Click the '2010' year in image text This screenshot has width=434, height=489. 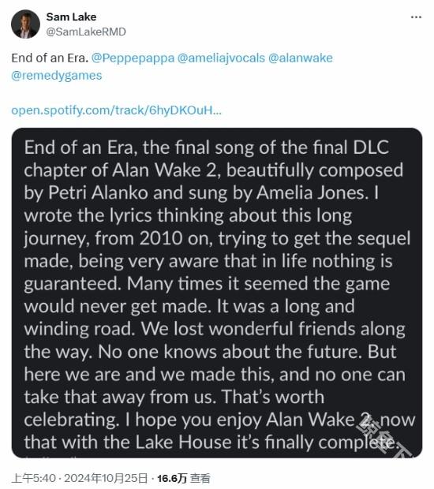[x=161, y=238]
